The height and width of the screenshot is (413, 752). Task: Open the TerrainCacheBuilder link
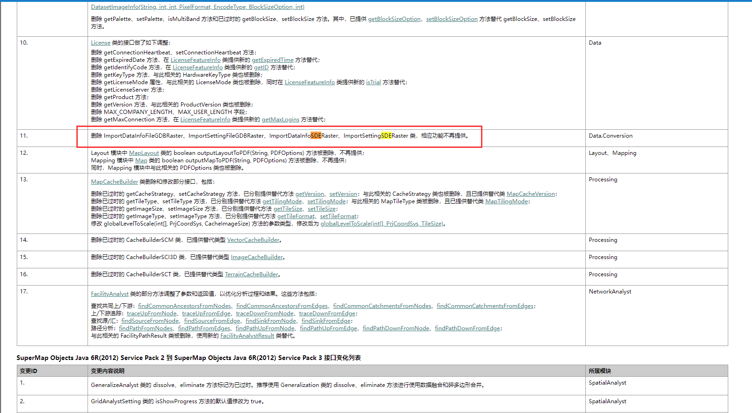point(251,274)
